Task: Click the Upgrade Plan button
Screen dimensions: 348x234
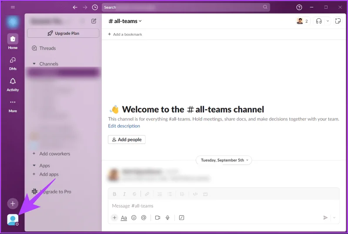Action: coord(63,33)
